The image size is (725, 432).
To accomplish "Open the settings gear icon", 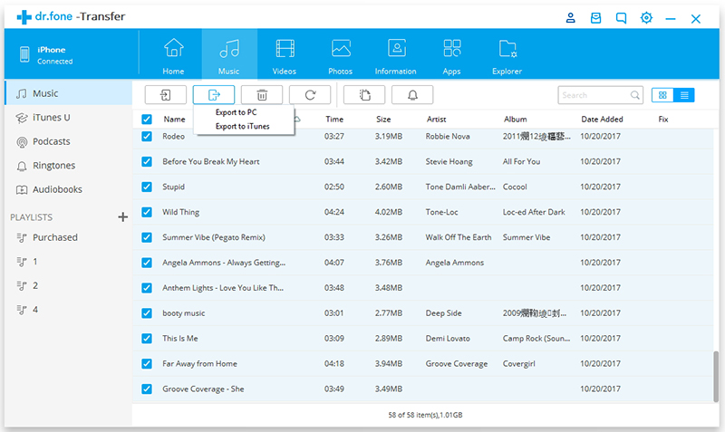I will (646, 18).
